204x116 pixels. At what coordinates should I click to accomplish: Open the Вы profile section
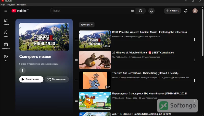click(x=6, y=58)
